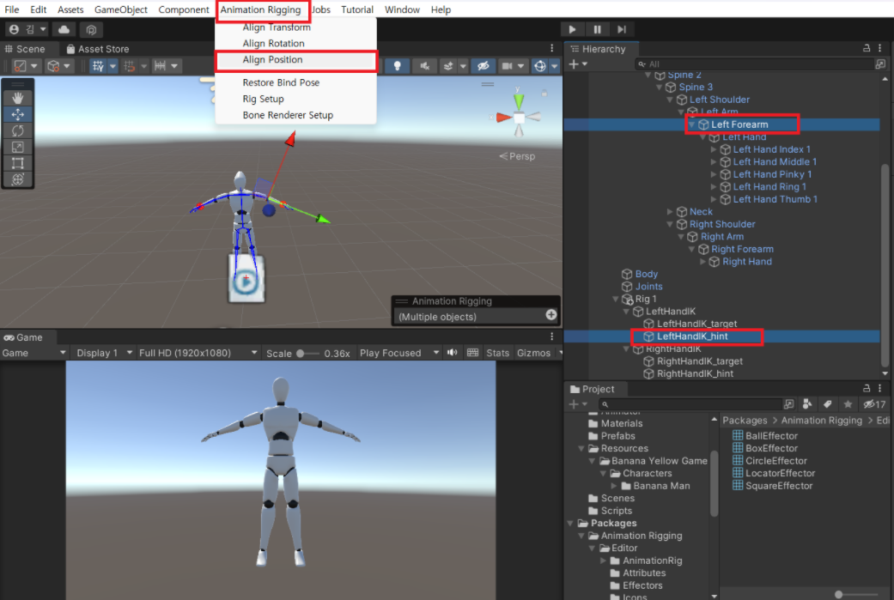Screen dimensions: 894x600
Task: Choose Restore Bind Pose menu entry
Action: tap(281, 82)
